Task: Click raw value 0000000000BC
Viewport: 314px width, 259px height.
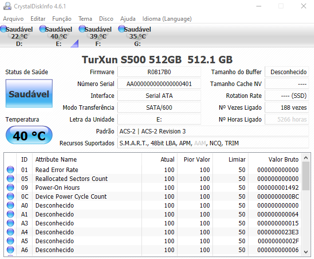Action: [x=278, y=197]
